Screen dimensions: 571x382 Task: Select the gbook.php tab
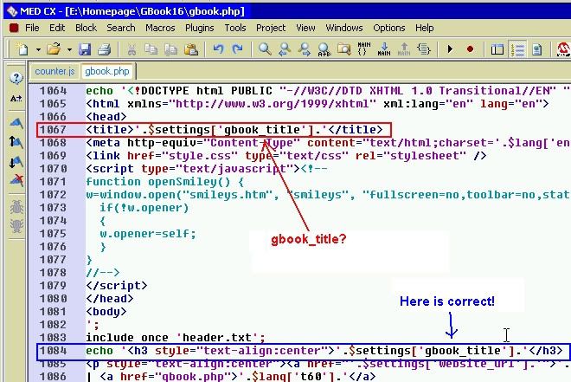[x=107, y=71]
